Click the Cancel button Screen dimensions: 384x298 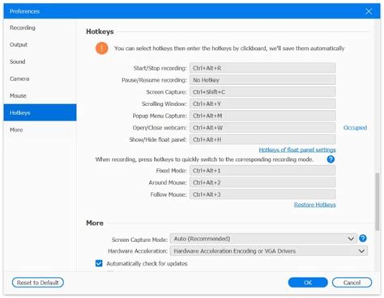[352, 283]
